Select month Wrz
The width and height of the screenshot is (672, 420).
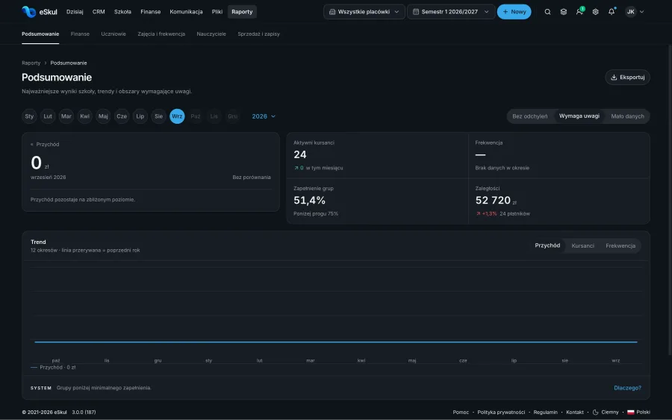click(x=177, y=116)
